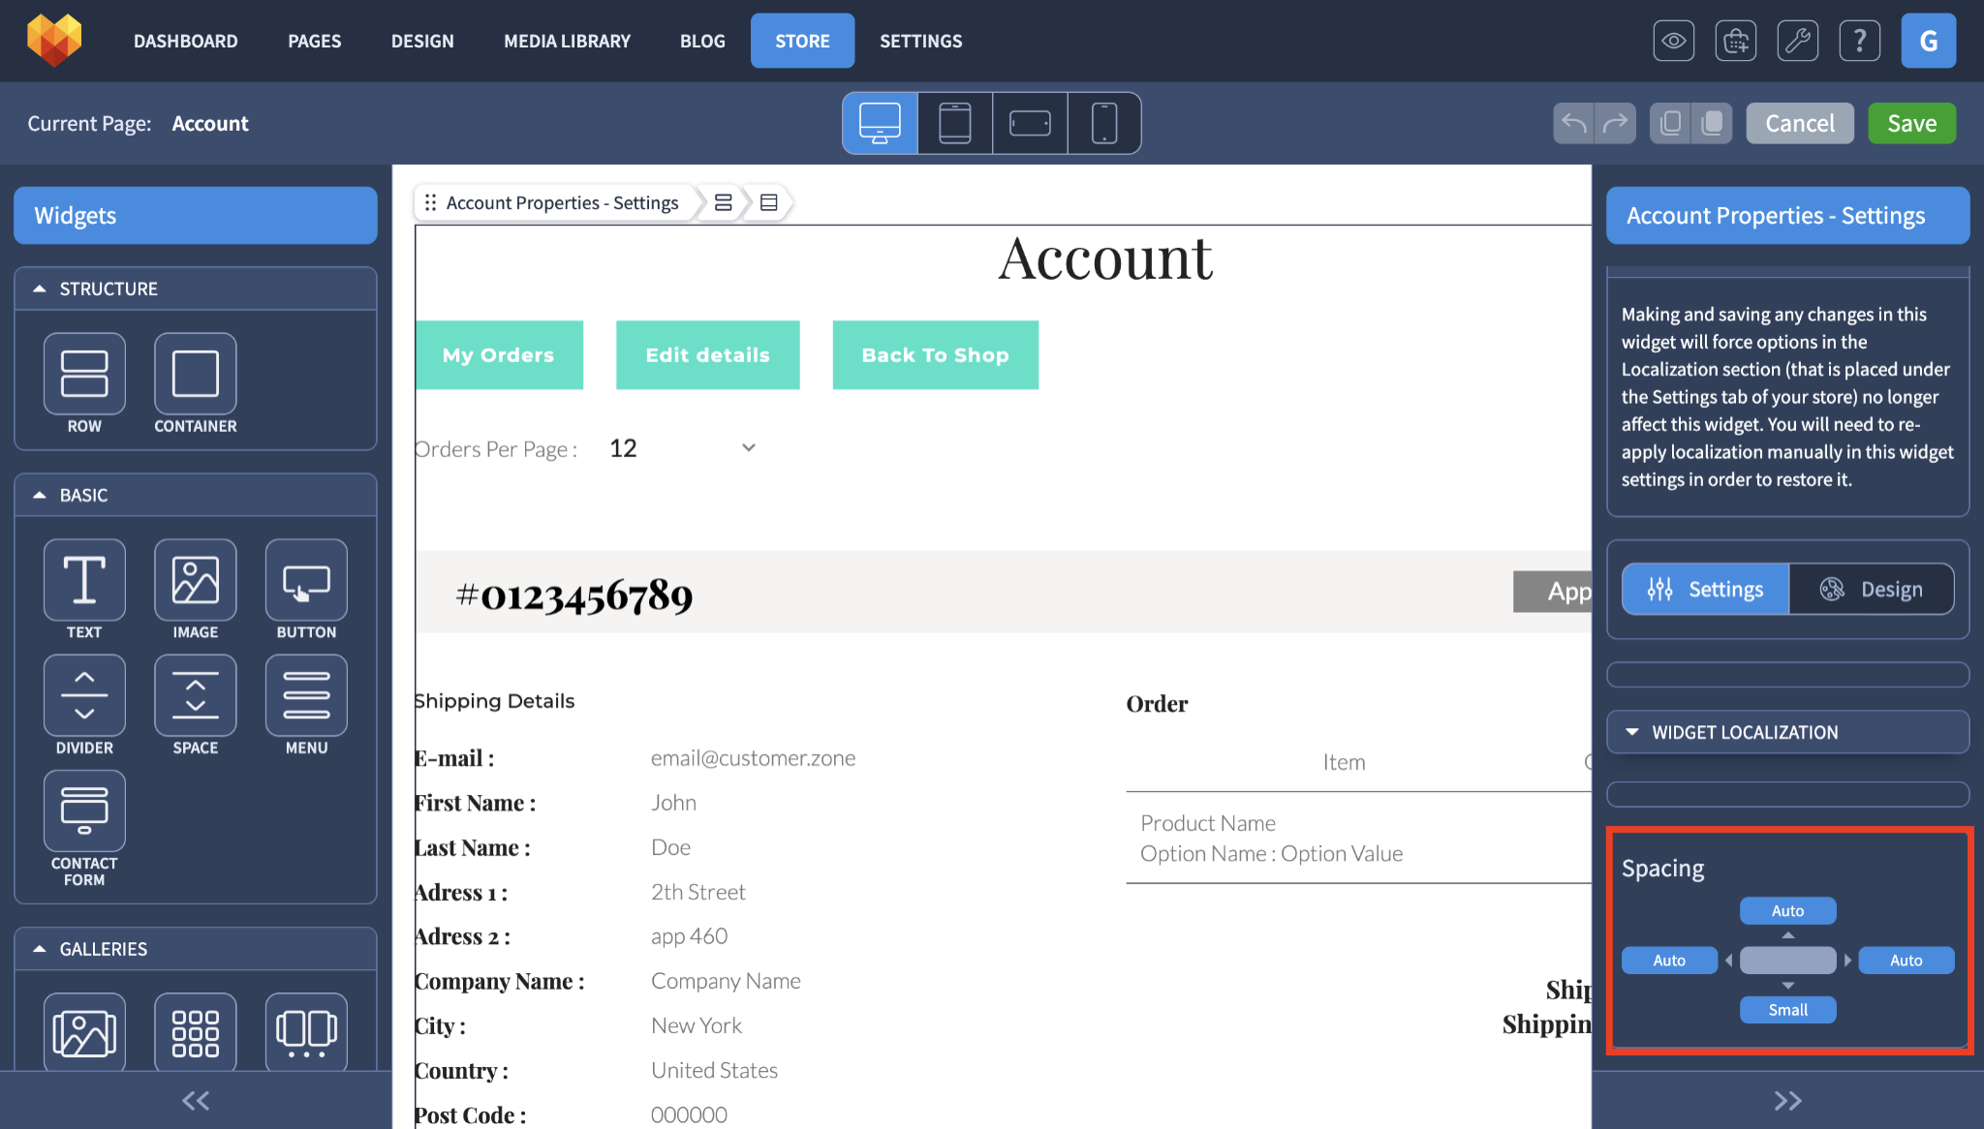Click the Cancel button
The width and height of the screenshot is (1984, 1129).
[x=1800, y=123]
